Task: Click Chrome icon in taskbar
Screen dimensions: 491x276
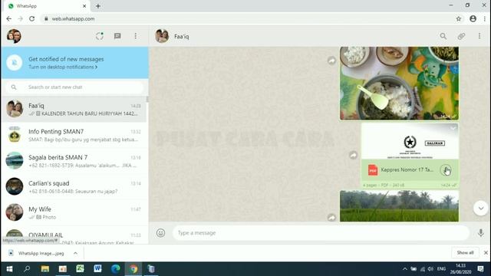Action: coord(133,269)
